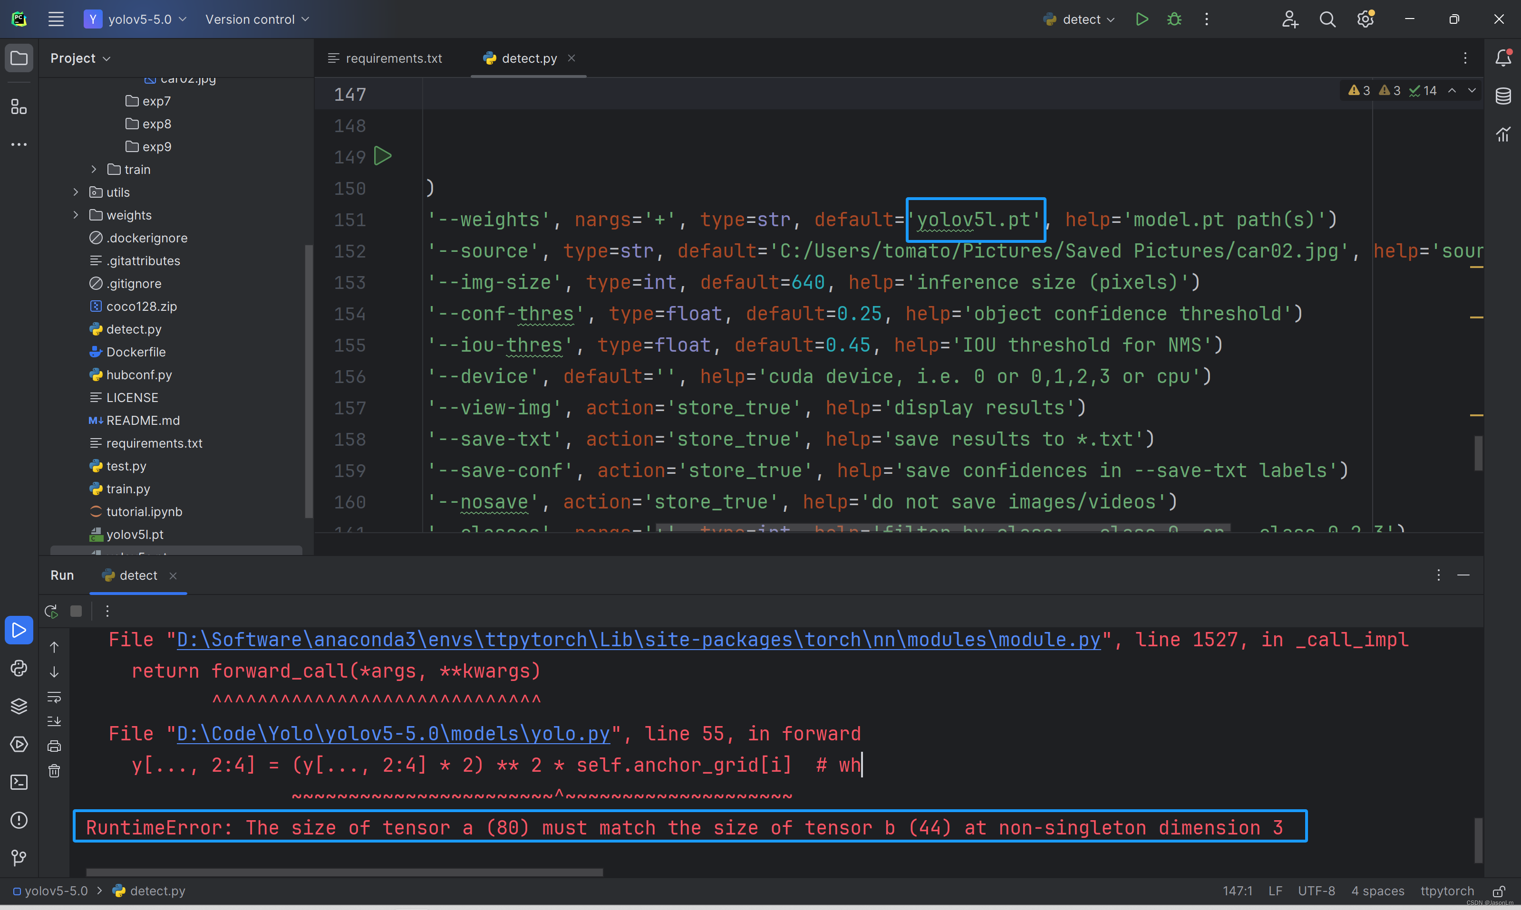This screenshot has height=910, width=1521.
Task: Open more run actions menu
Action: [x=1206, y=19]
